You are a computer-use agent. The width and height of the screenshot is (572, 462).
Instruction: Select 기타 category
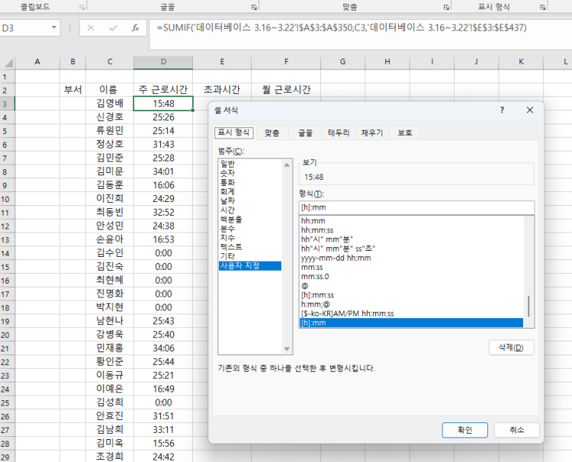tap(250, 256)
